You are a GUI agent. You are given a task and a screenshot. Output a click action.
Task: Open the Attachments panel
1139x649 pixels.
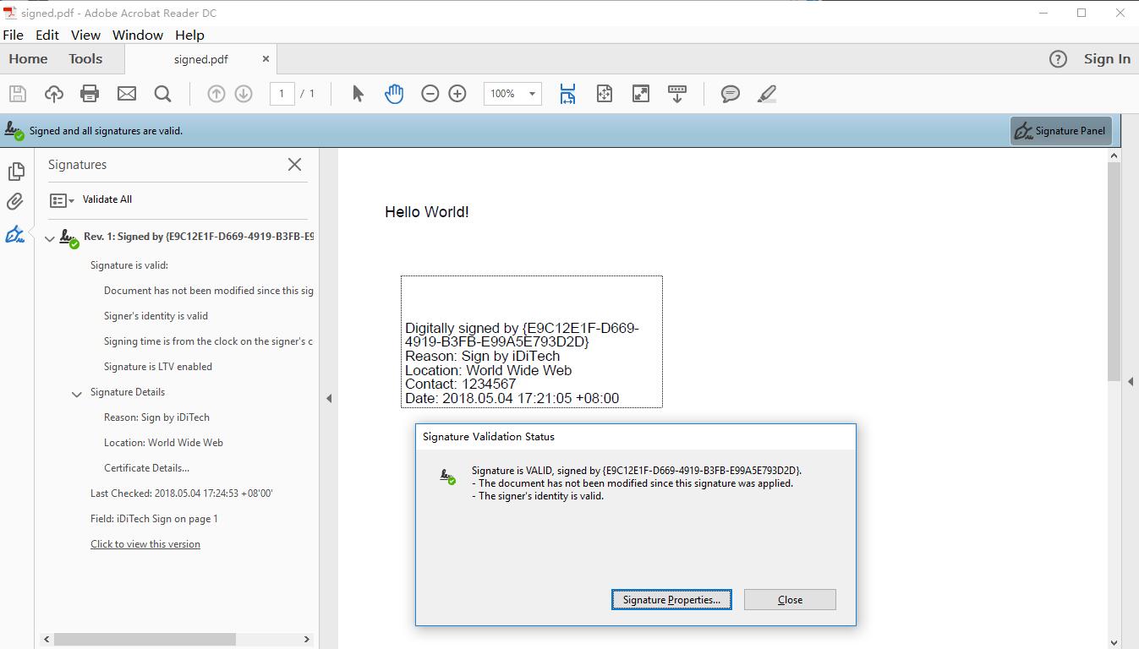click(x=16, y=202)
